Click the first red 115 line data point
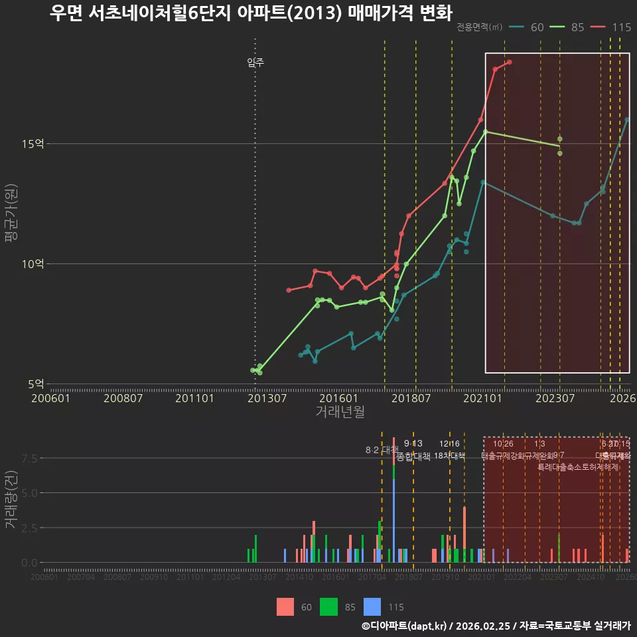This screenshot has height=637, width=637. tap(289, 290)
